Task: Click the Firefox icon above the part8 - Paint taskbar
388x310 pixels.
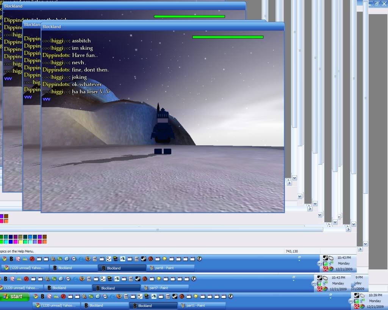Action: [x=88, y=259]
